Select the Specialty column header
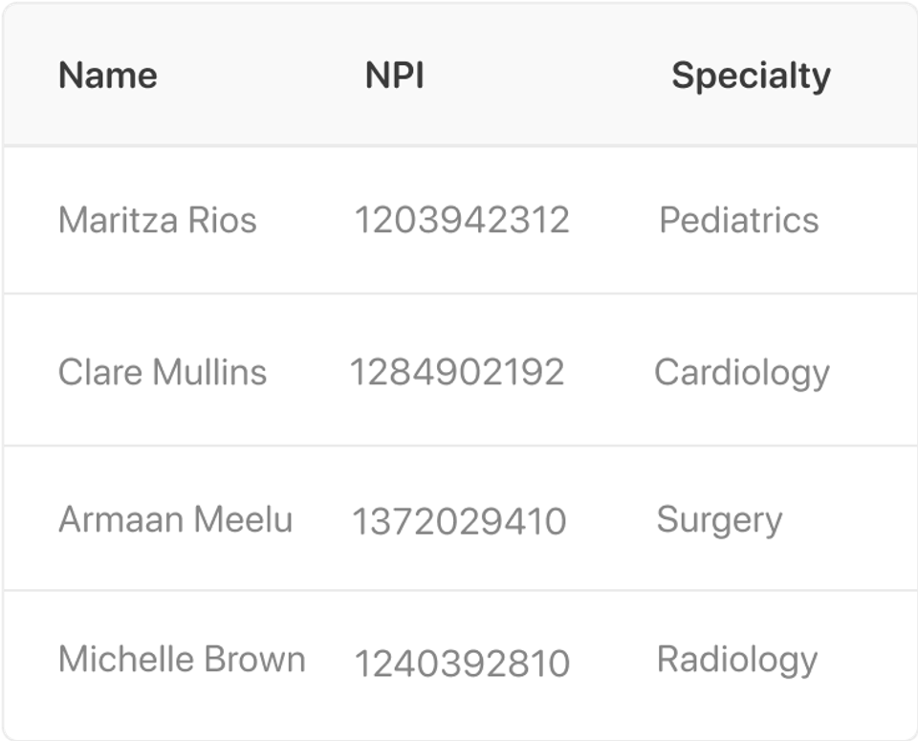 click(x=751, y=76)
